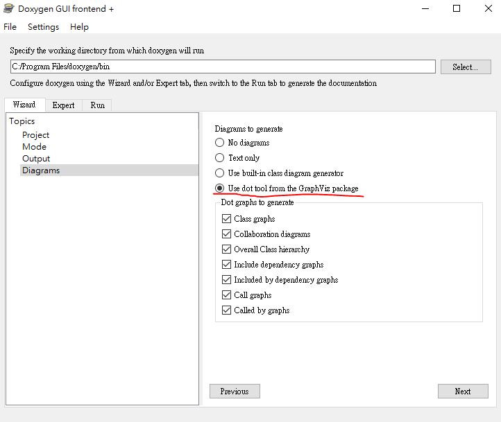Select the Output topic
The height and width of the screenshot is (422, 501).
36,159
